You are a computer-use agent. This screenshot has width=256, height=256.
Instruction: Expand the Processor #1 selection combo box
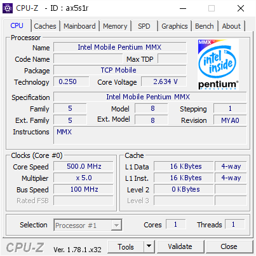pyautogui.click(x=88, y=225)
